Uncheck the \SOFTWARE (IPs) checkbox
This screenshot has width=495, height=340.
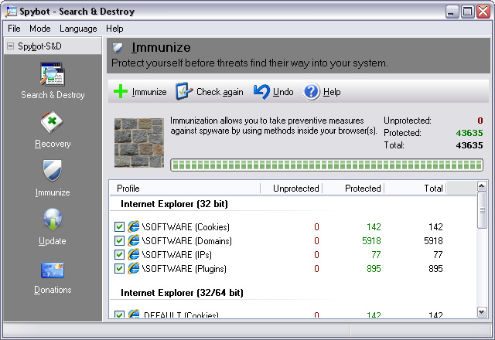[x=119, y=254]
